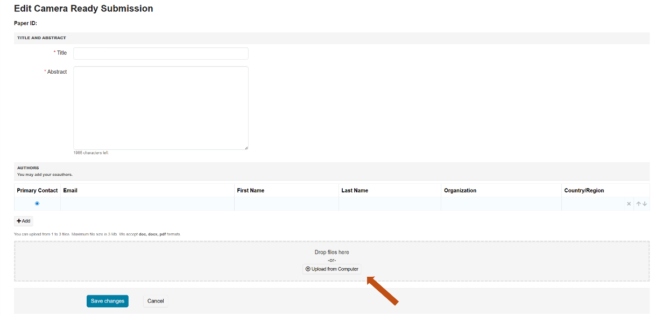Click the author row's Email cell
Screen dimensions: 662x316
click(147, 204)
